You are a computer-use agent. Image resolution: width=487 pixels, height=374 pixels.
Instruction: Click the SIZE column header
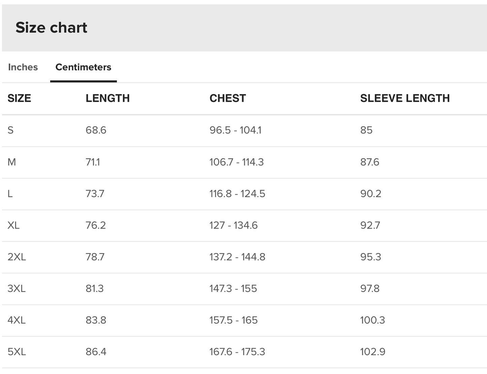pos(19,98)
